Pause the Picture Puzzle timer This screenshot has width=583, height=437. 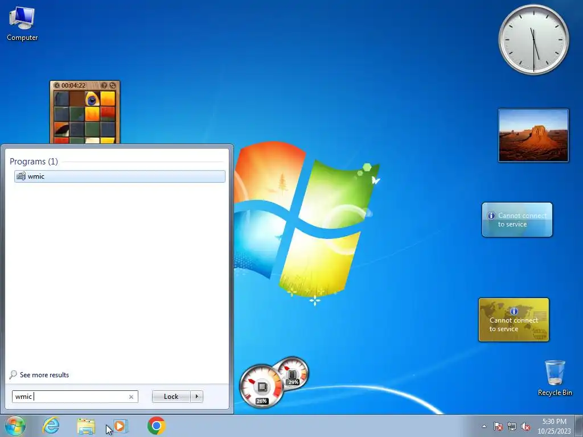coord(56,85)
